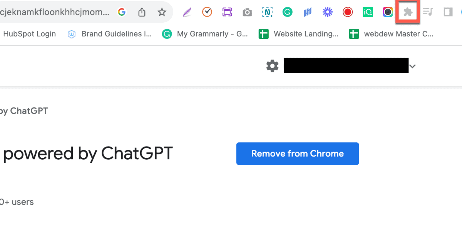The width and height of the screenshot is (462, 234).
Task: Click the settings gear on the page
Action: pyautogui.click(x=272, y=65)
